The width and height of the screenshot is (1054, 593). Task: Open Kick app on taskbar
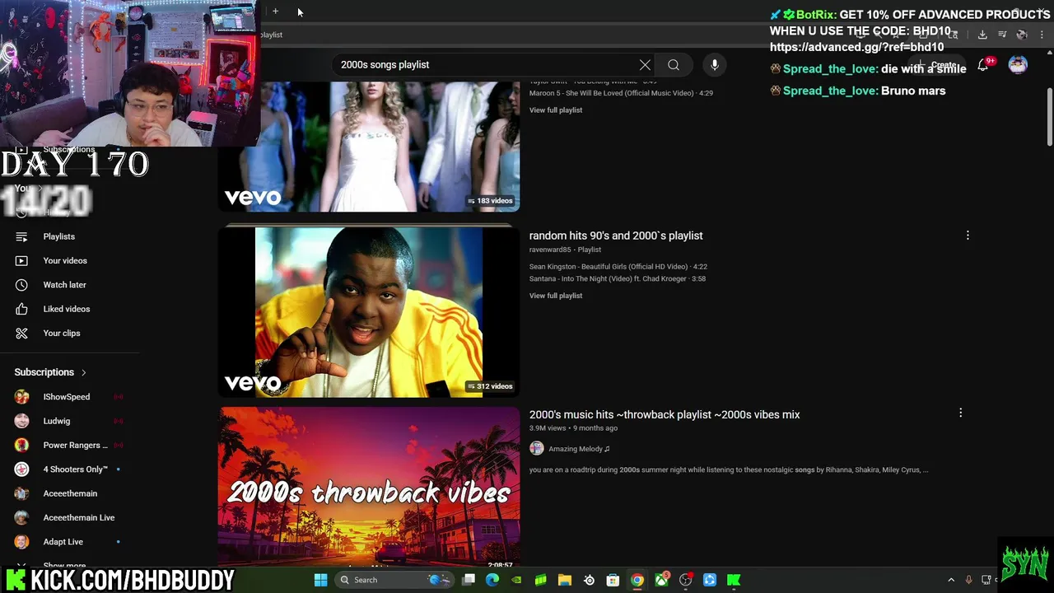734,580
